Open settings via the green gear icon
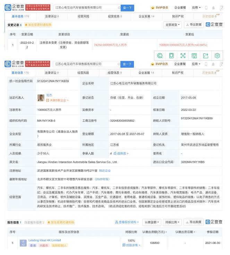This screenshot has width=230, height=255. pos(217,56)
